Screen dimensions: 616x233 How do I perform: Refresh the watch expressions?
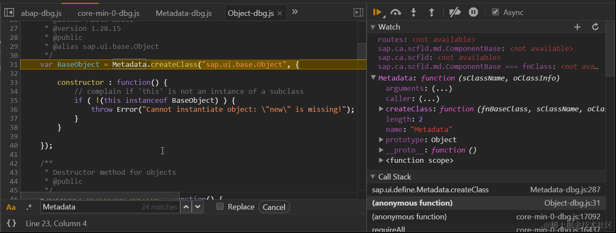coord(595,27)
